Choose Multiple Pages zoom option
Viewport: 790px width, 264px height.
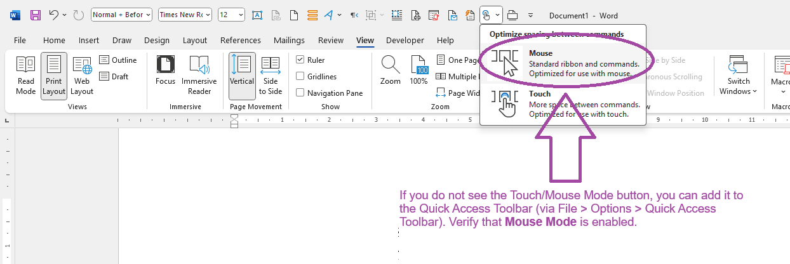[x=457, y=77]
